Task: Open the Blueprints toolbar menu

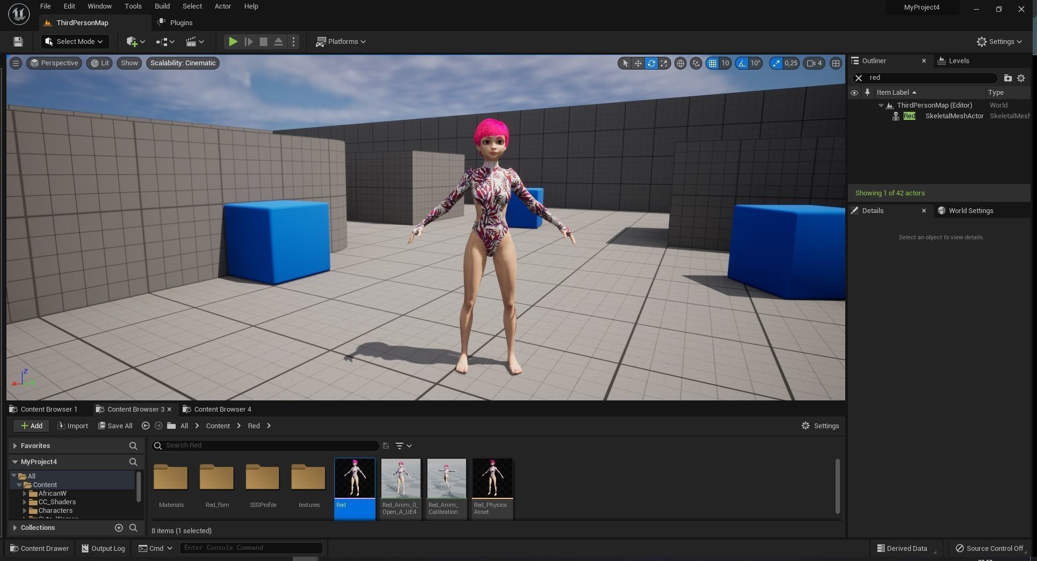Action: coord(165,42)
